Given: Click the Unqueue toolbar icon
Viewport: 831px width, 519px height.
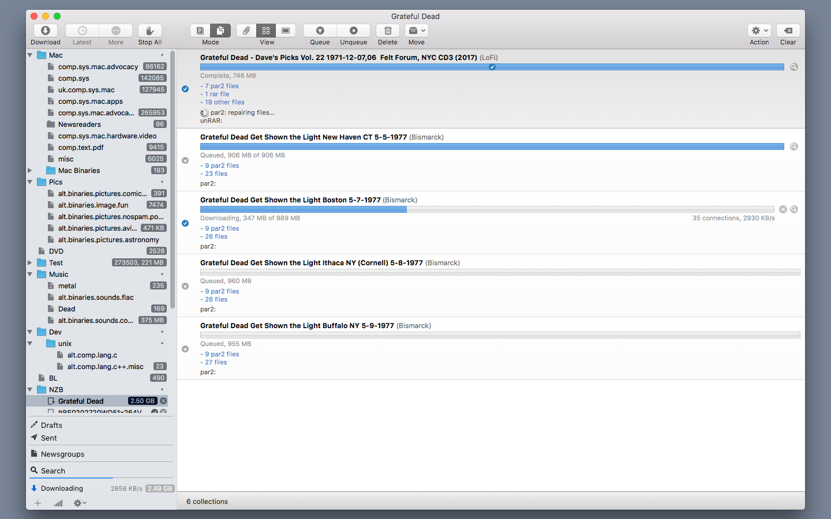Looking at the screenshot, I should pyautogui.click(x=354, y=31).
